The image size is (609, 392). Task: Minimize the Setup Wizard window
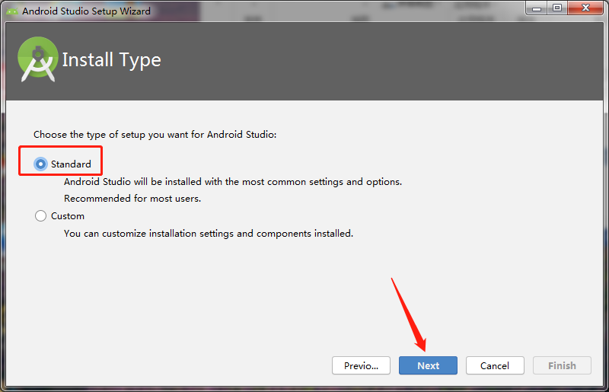pyautogui.click(x=537, y=8)
